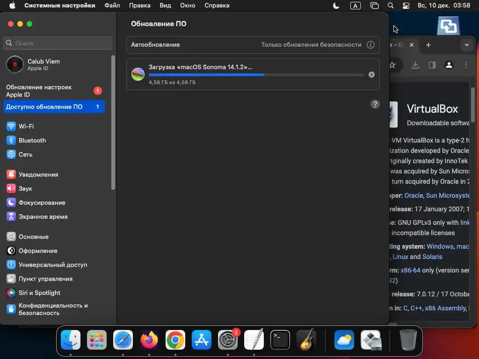Open the Файл menu
Screen dimensions: 479x359
112,6
